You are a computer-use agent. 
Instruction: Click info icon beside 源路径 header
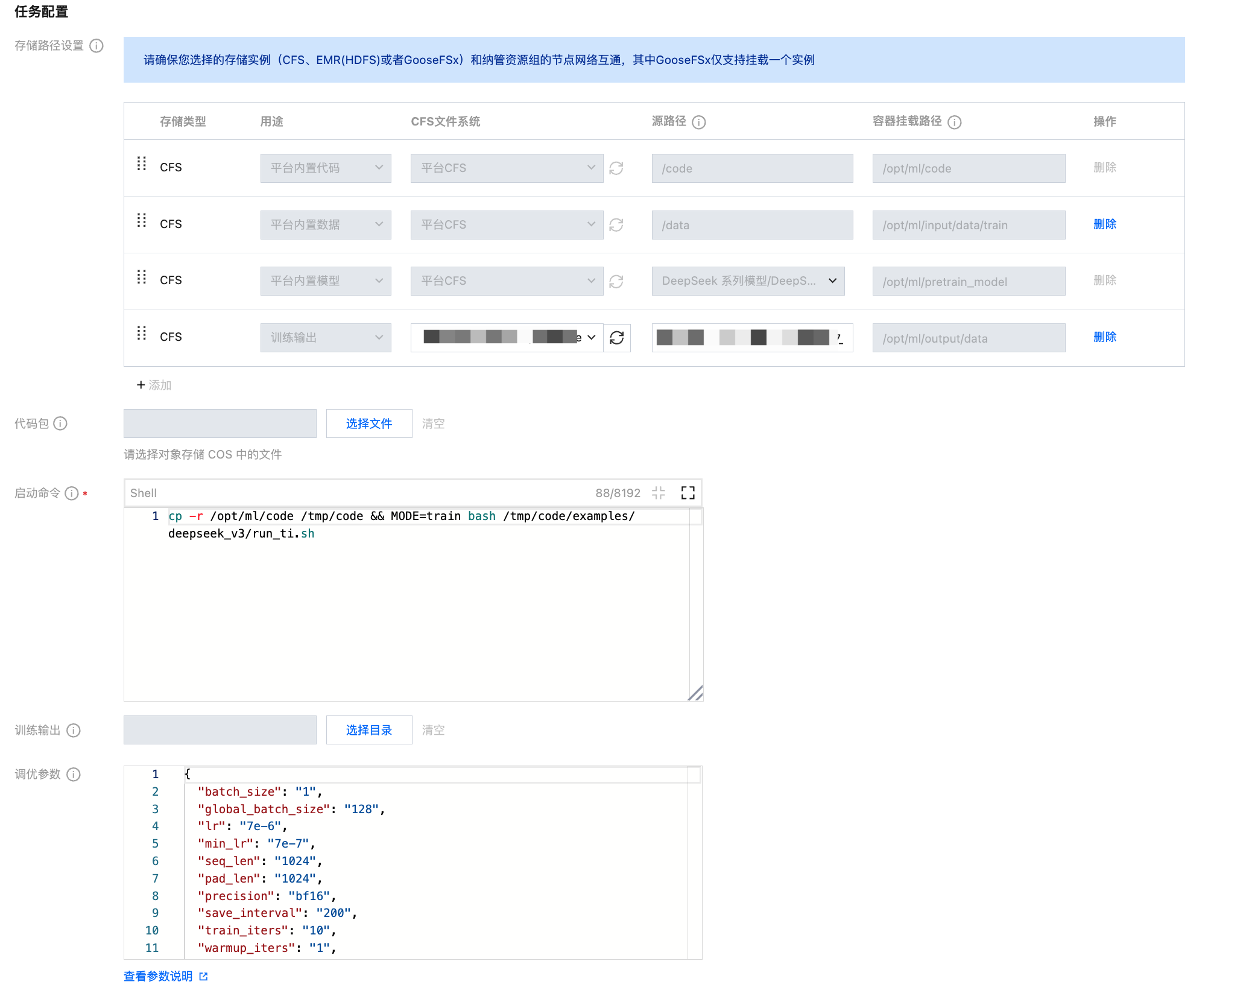(x=699, y=122)
